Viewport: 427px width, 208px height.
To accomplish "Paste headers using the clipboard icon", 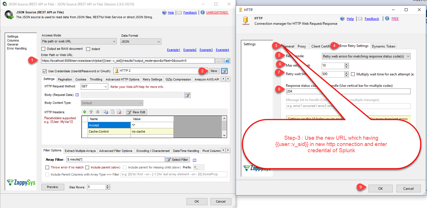I will 113,112.
